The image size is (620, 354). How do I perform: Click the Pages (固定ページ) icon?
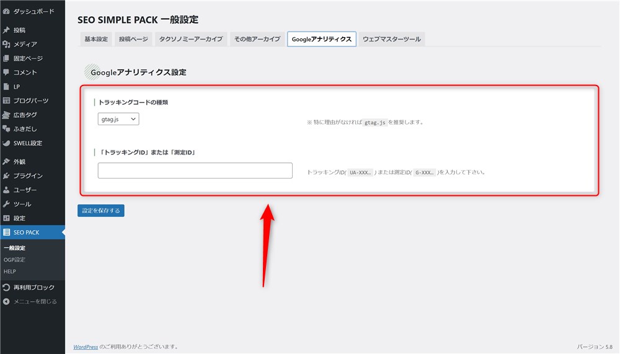[x=6, y=58]
